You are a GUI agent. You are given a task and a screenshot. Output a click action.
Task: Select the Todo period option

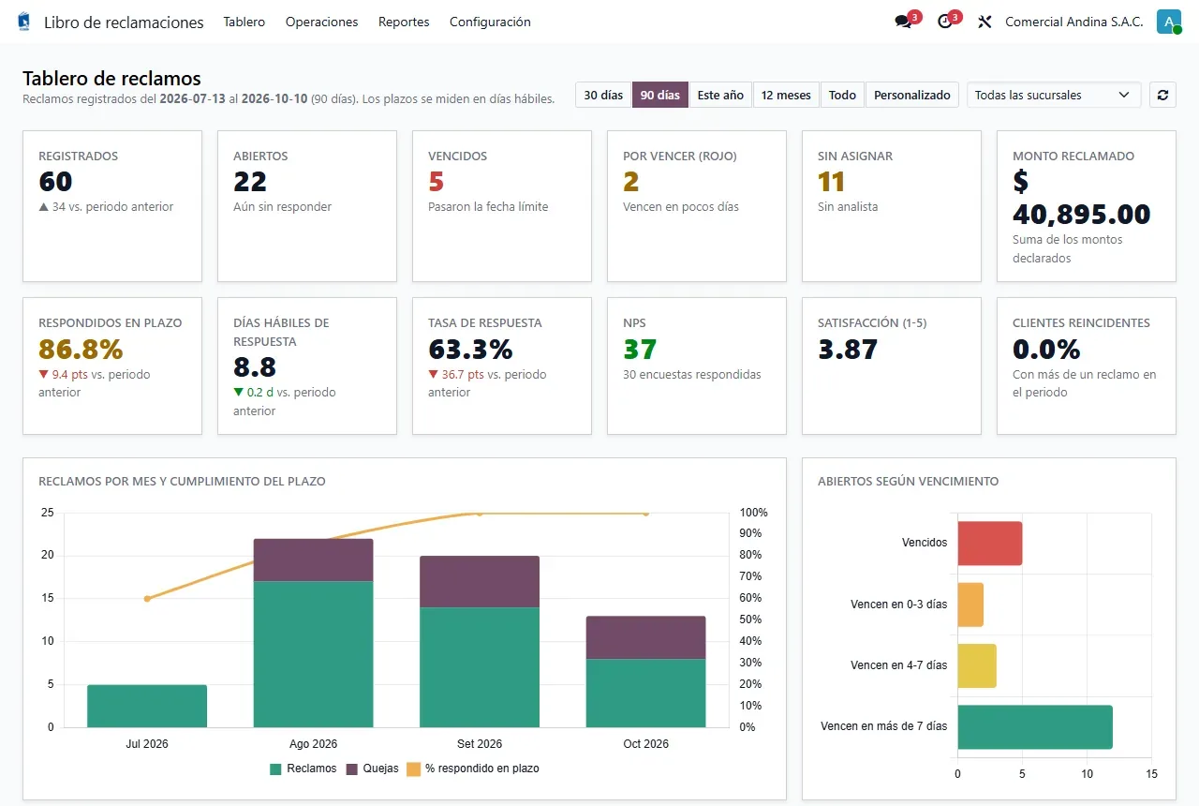tap(842, 95)
